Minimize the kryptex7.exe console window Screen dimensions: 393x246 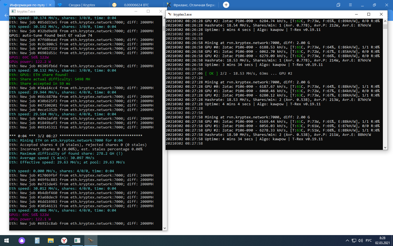click(x=136, y=11)
